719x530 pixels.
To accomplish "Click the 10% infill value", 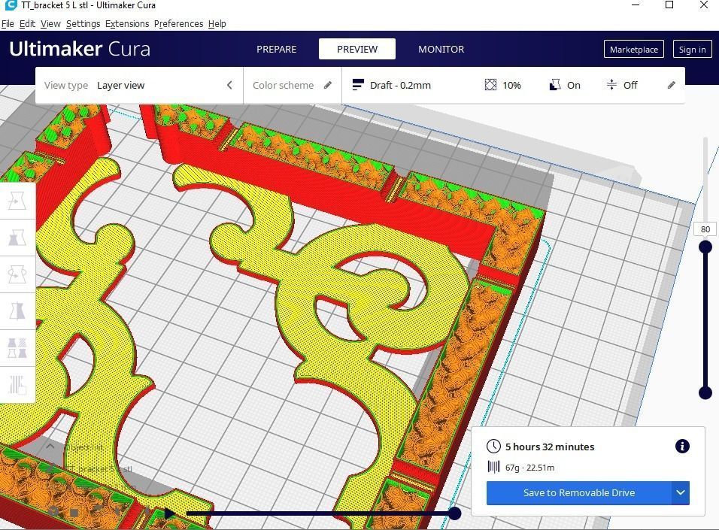I will pyautogui.click(x=511, y=85).
